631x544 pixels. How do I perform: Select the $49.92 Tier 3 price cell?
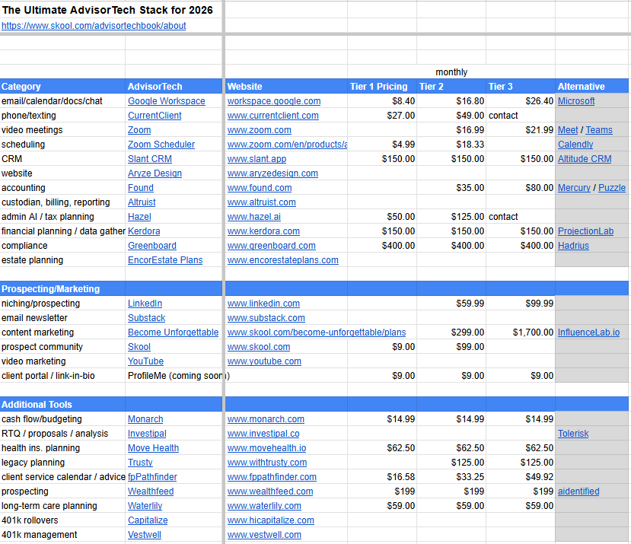[521, 477]
